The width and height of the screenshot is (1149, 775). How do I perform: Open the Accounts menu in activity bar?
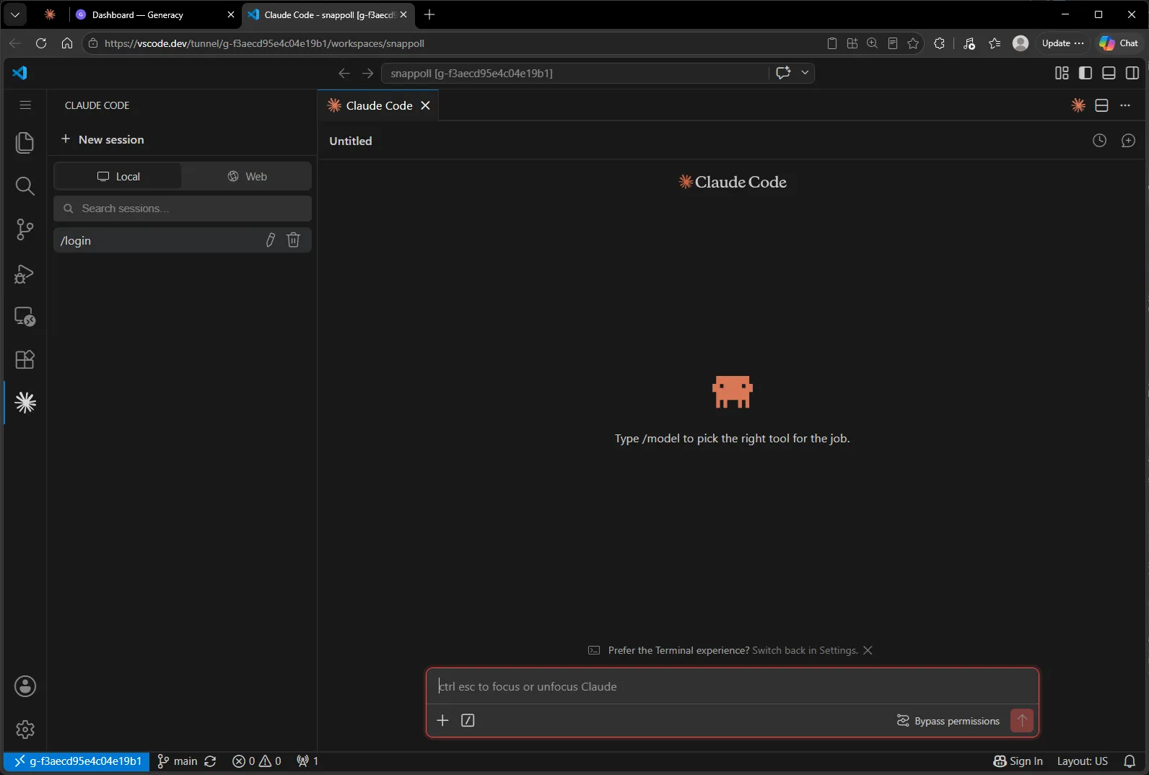click(x=25, y=686)
